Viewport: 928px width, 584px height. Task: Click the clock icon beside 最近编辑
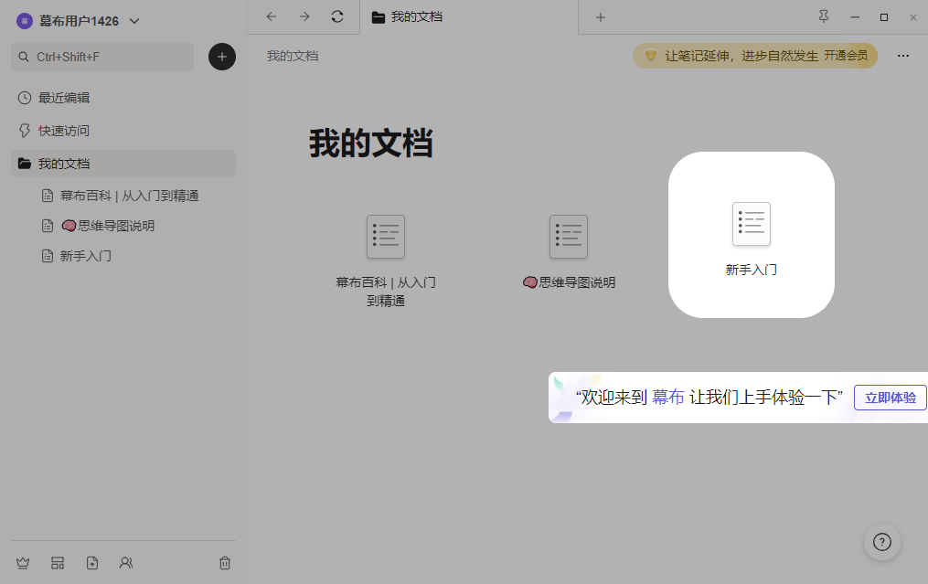coord(25,98)
